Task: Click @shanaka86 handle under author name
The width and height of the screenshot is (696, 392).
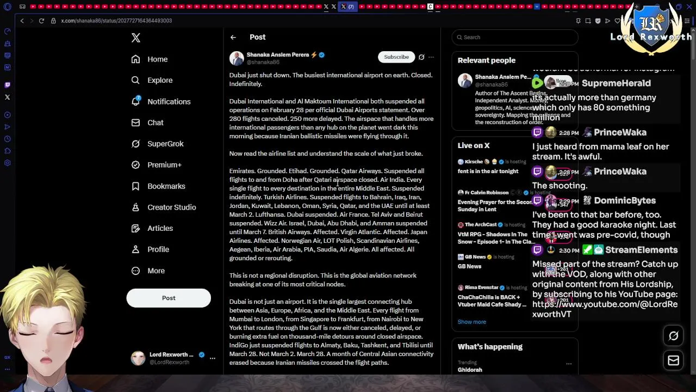Action: coord(263,62)
